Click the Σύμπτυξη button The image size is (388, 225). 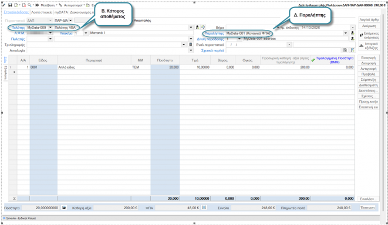point(368,80)
